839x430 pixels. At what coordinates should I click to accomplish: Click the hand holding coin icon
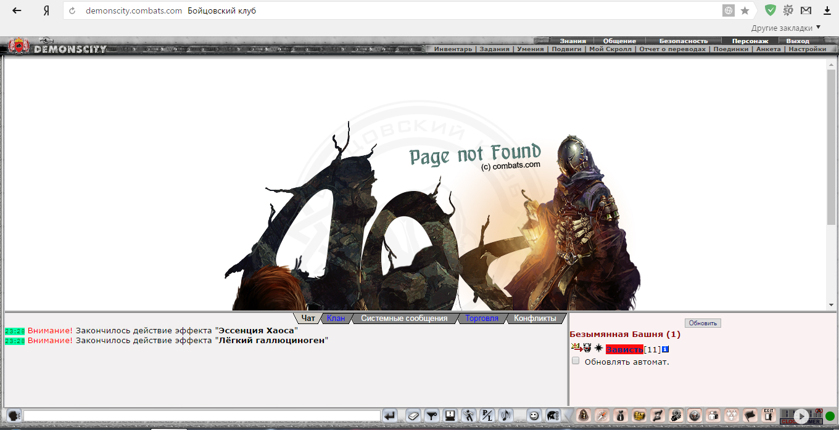click(676, 416)
